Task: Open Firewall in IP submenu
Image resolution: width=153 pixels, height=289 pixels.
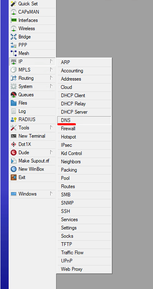Action: (85, 129)
